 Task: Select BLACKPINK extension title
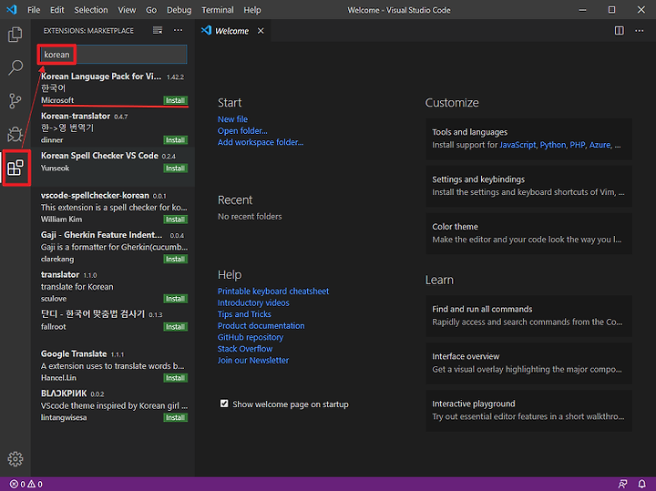click(64, 394)
